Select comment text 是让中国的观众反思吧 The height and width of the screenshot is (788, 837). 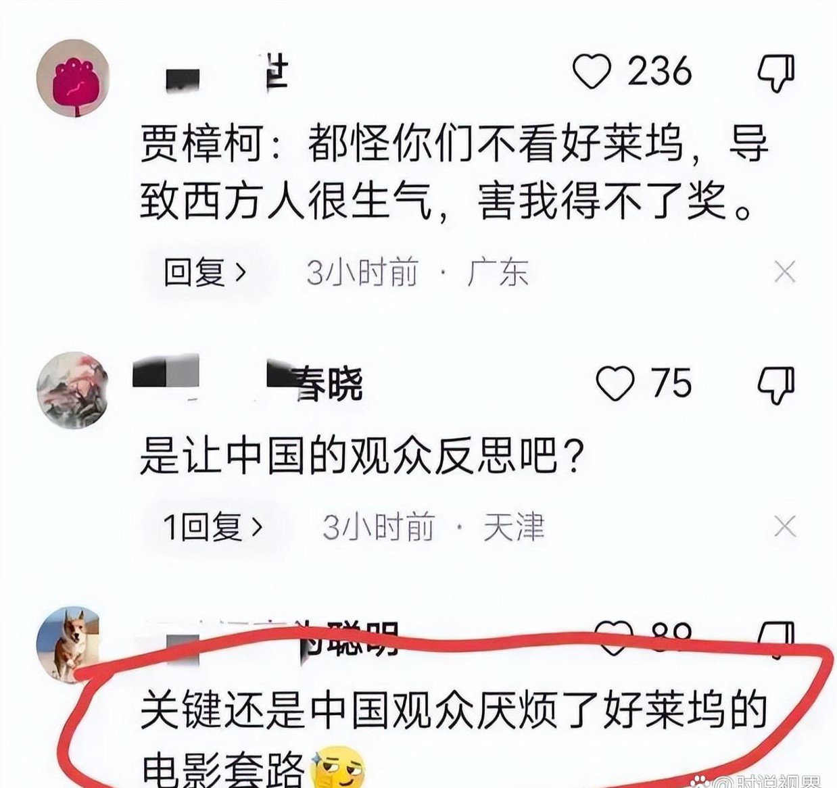(362, 456)
